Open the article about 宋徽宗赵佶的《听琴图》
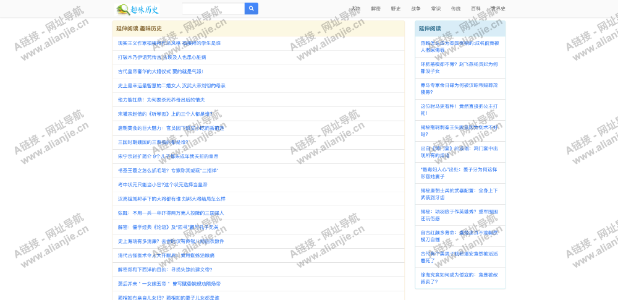Viewport: 618px width, 300px height. 165,114
